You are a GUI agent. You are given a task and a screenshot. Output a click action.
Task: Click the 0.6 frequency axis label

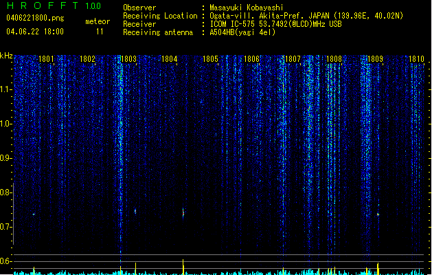tap(5, 261)
